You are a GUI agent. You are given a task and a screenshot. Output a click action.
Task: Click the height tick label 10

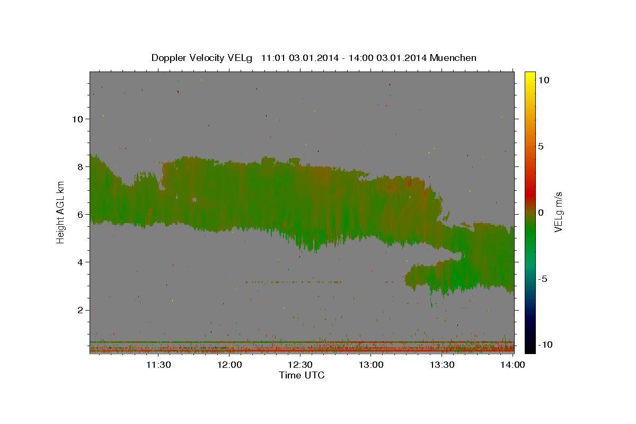[x=77, y=119]
